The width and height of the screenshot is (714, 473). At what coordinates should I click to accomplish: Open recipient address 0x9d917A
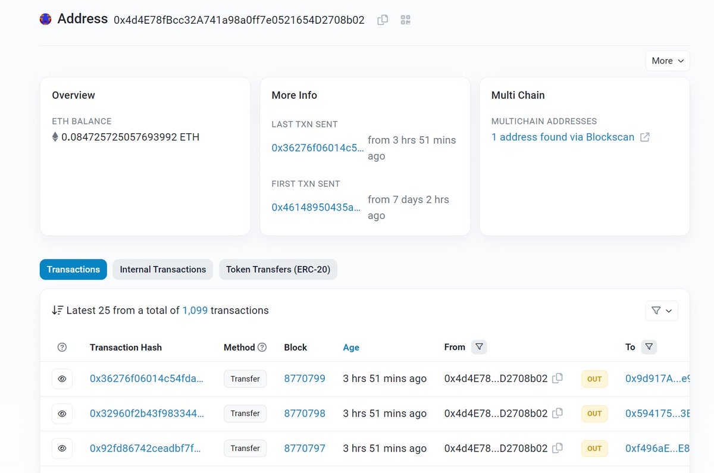tap(657, 379)
